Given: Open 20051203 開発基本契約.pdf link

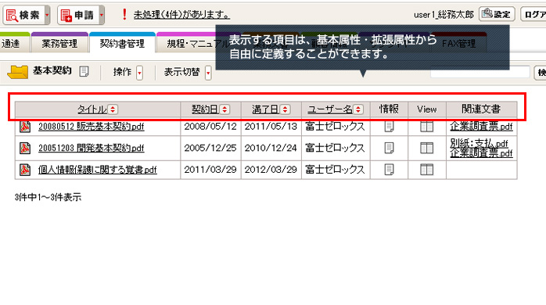Looking at the screenshot, I should point(92,148).
